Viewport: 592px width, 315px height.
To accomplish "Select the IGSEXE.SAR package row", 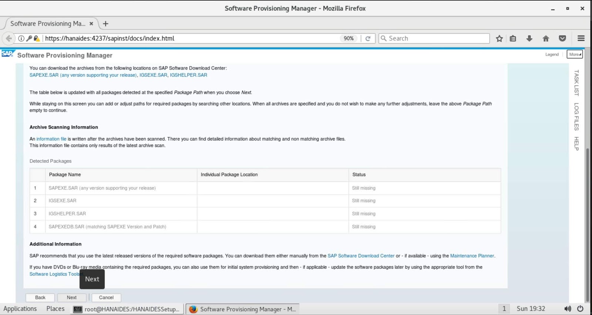I will tap(265, 201).
